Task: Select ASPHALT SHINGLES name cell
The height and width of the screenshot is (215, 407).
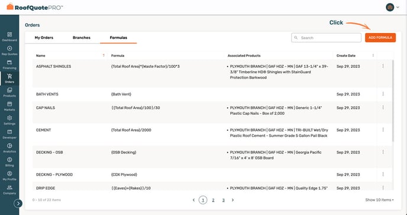Action: click(x=53, y=67)
